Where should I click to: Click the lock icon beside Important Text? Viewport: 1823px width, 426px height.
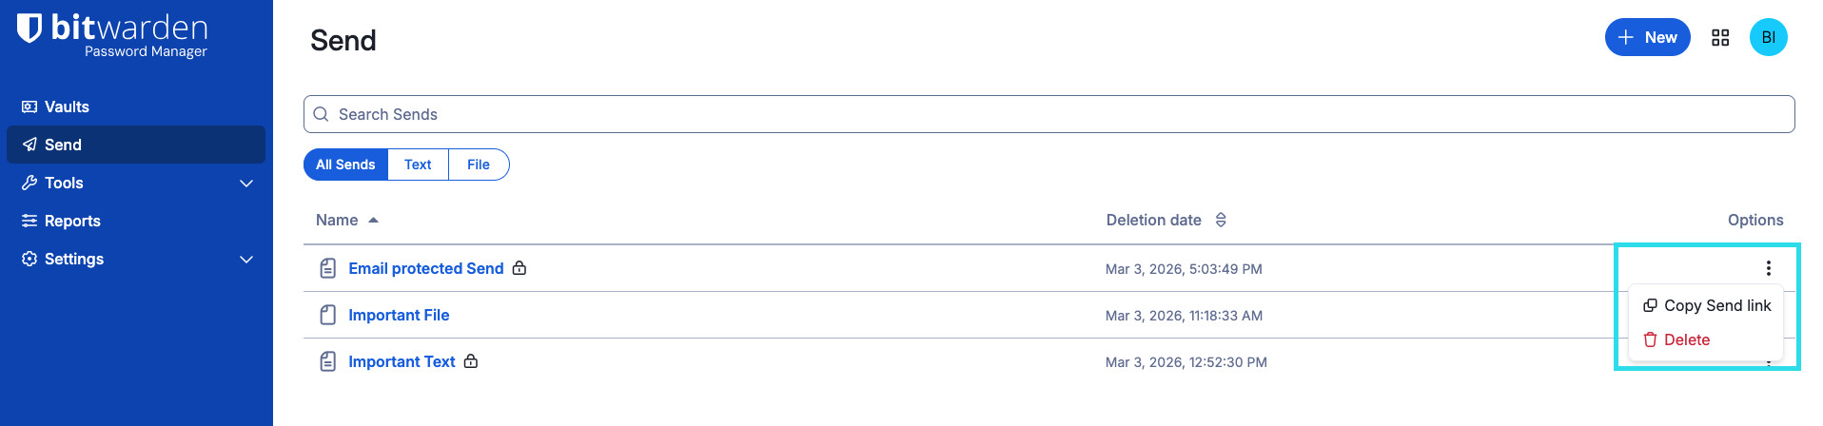coord(471,361)
